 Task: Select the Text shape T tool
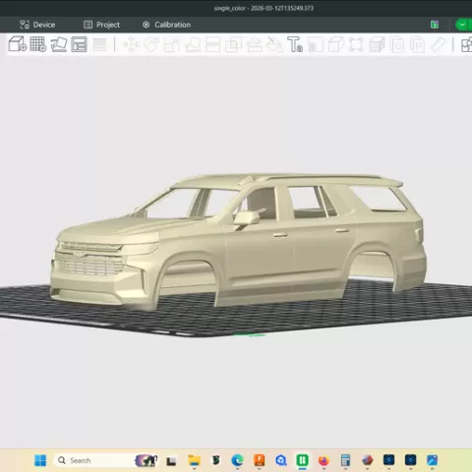click(295, 44)
